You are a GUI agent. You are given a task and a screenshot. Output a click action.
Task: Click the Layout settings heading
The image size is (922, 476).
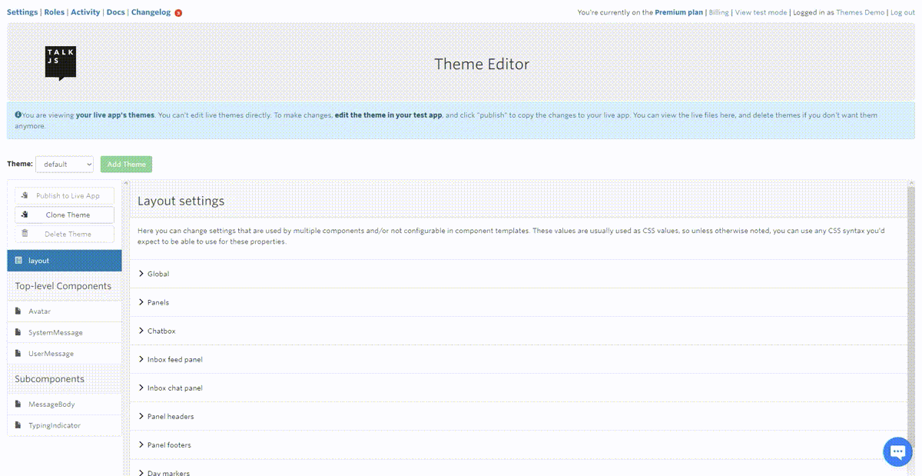point(181,201)
